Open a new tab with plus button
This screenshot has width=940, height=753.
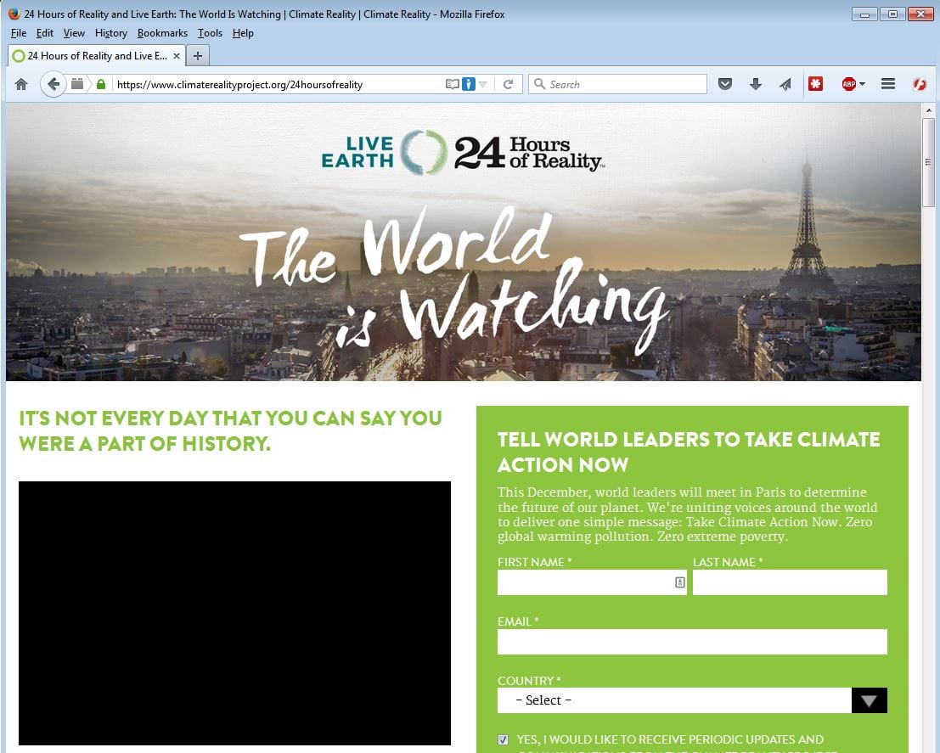click(198, 56)
